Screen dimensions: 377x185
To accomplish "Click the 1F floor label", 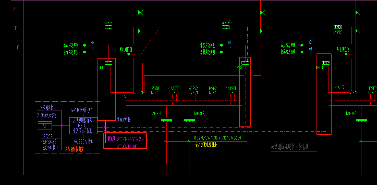I will point(15,28).
